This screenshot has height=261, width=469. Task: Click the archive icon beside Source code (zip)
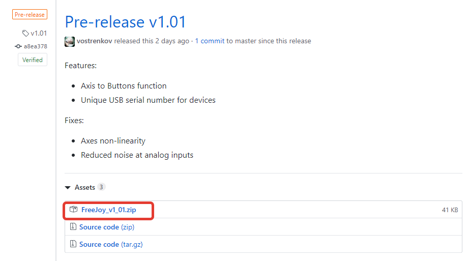pos(73,227)
